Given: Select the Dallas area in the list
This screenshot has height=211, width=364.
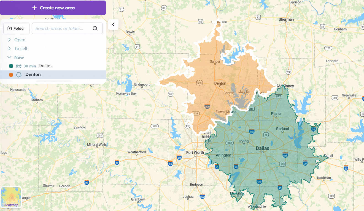Looking at the screenshot, I should (x=45, y=66).
